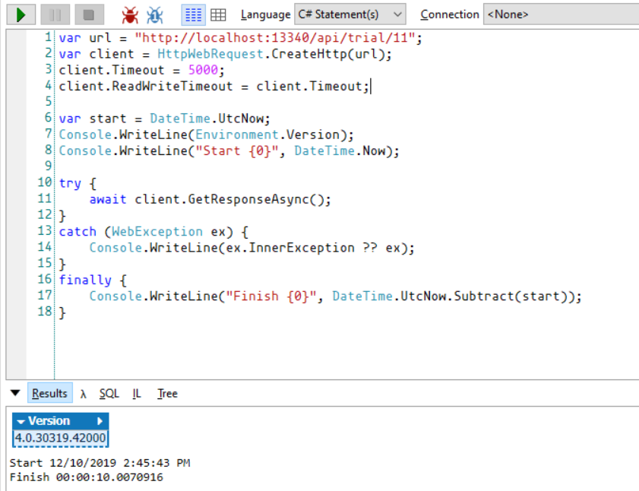Select the Results tab
This screenshot has width=639, height=491.
49,393
